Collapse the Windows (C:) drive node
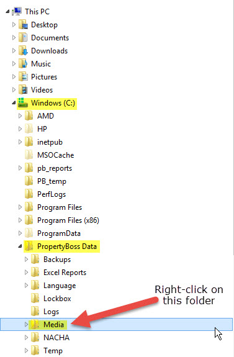The width and height of the screenshot is (234, 357). tap(14, 103)
